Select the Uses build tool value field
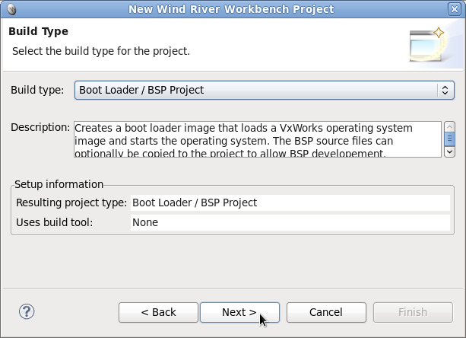466x338 pixels. click(290, 222)
